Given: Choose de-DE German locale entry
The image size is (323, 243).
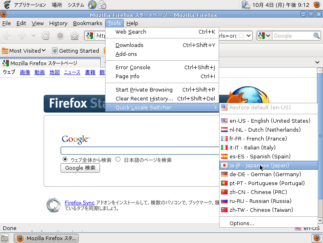Looking at the screenshot, I should tap(265, 174).
